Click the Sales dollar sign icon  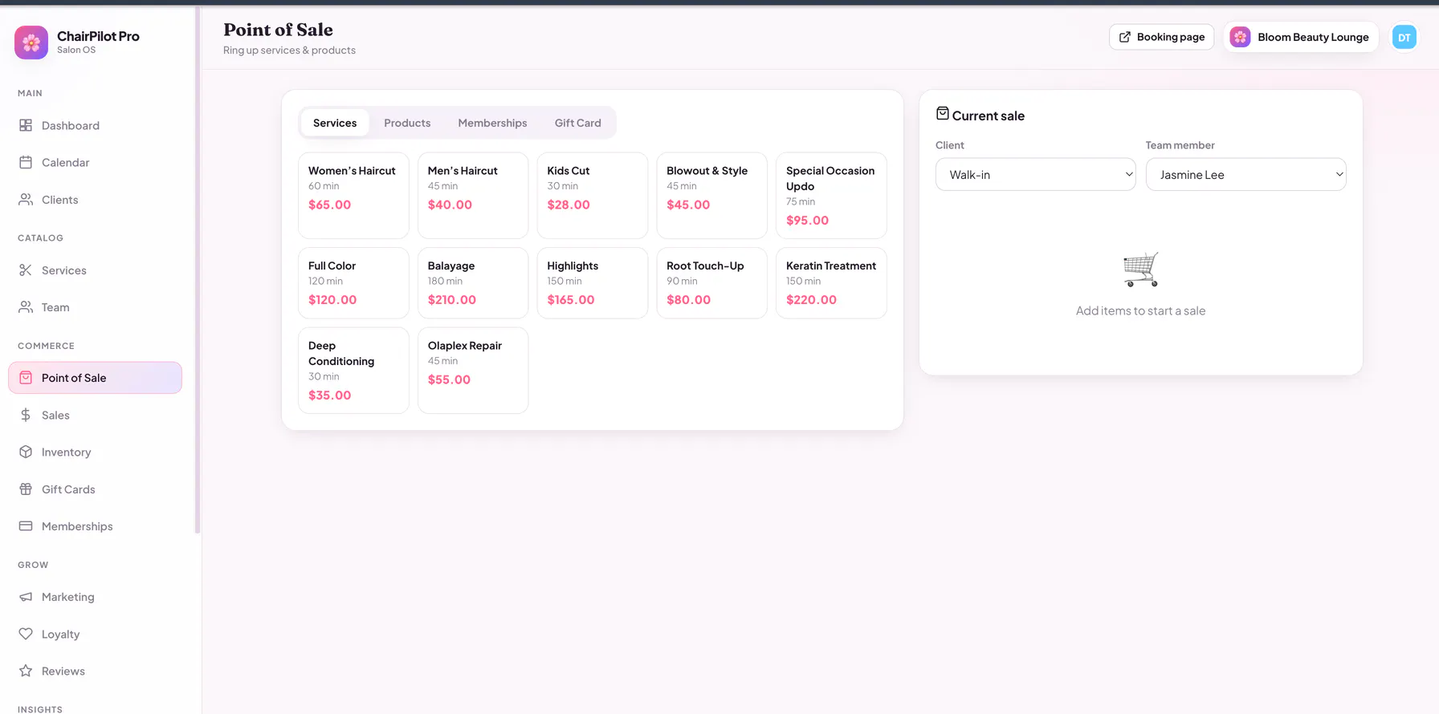[x=26, y=415]
